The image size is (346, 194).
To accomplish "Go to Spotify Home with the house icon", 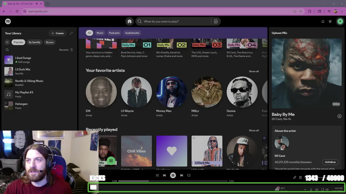I will click(129, 22).
